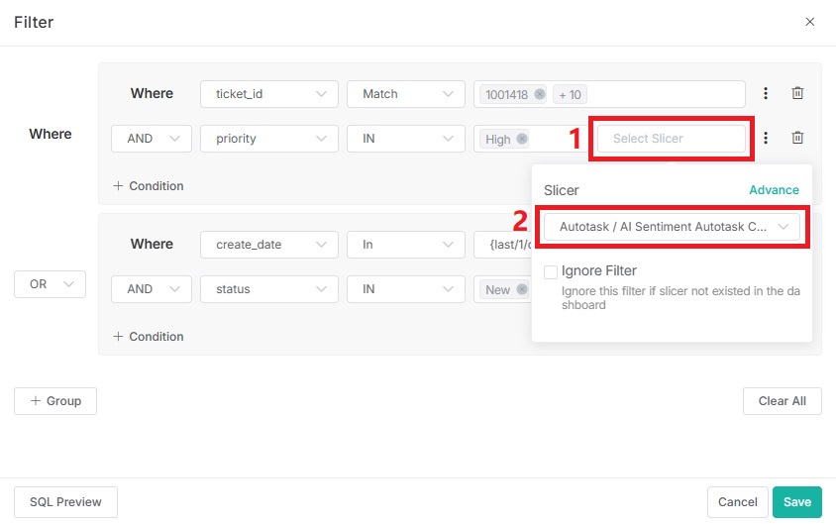Click the +10 more values tag
This screenshot has width=836, height=524.
tap(570, 94)
